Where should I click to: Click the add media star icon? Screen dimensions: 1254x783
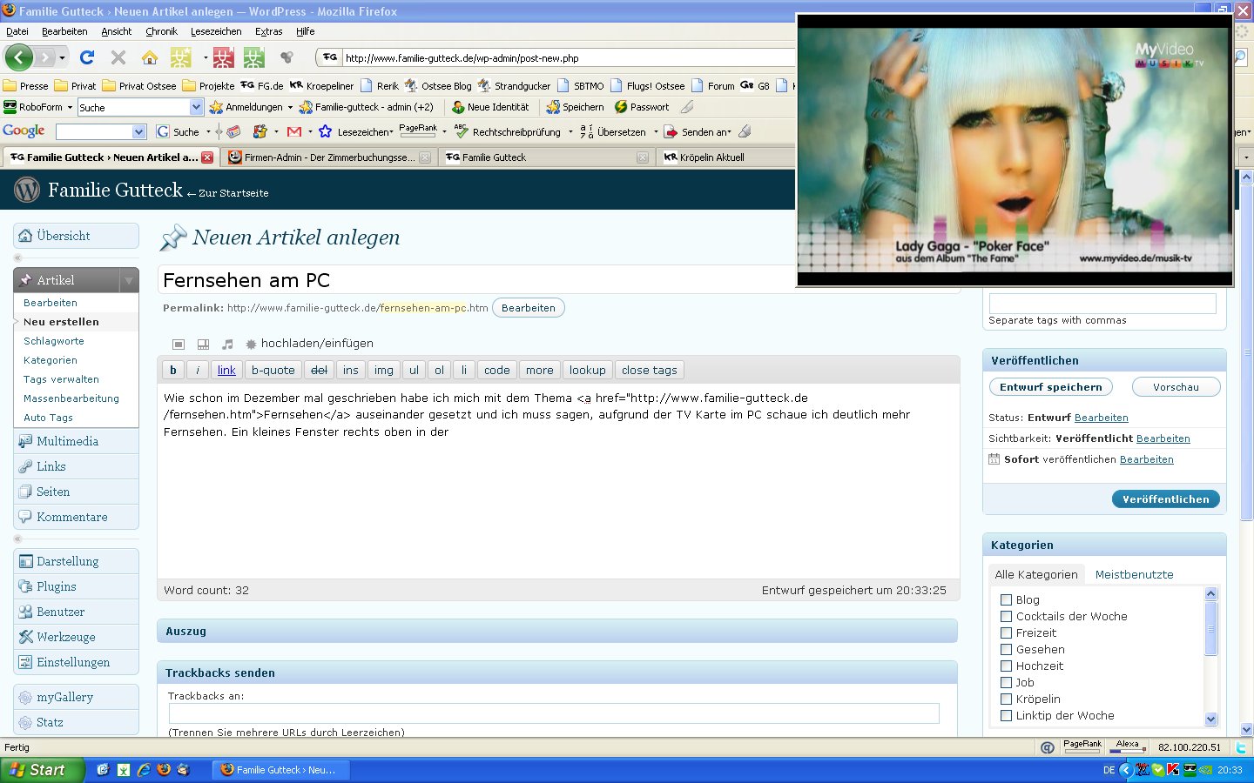pyautogui.click(x=251, y=345)
